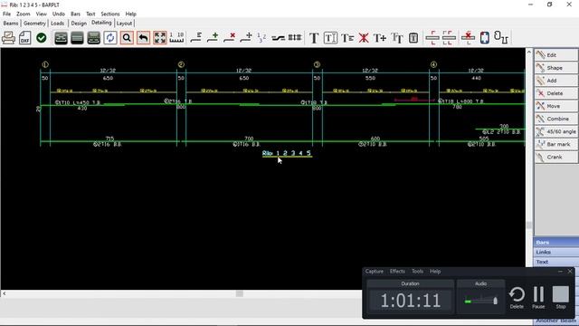Switch to the Layout tab

click(124, 24)
